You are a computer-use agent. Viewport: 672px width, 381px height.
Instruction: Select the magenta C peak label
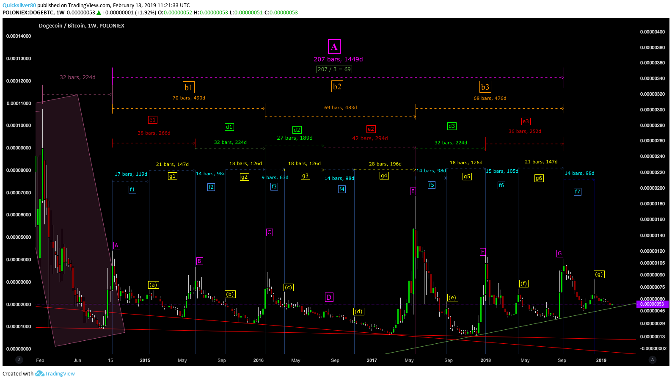pos(269,232)
